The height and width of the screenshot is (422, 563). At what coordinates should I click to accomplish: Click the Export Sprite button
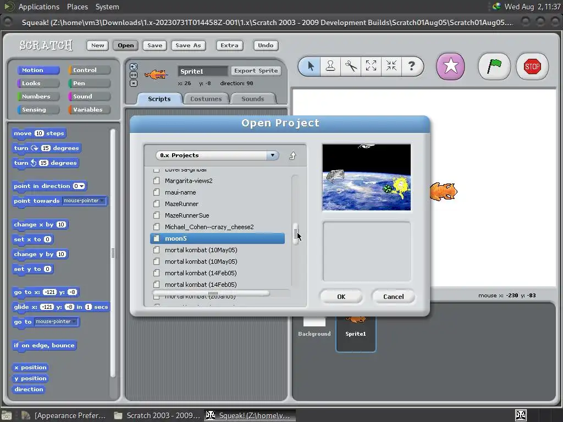coord(256,71)
